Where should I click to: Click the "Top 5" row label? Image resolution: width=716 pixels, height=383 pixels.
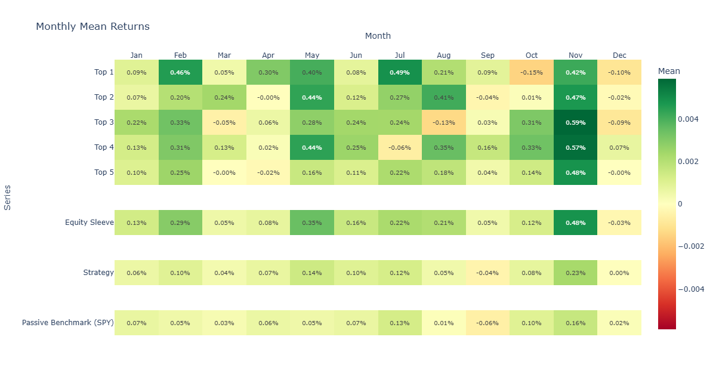[x=104, y=172]
